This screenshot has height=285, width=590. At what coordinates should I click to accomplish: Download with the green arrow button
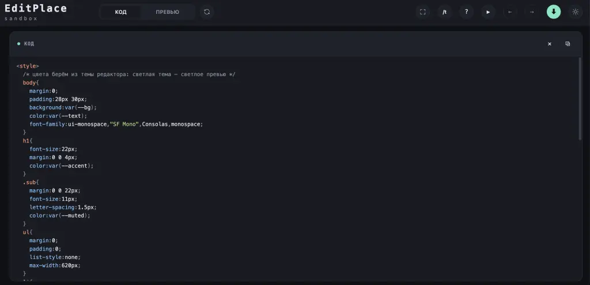[554, 12]
